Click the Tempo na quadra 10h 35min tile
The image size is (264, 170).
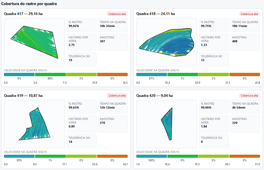tap(113, 25)
